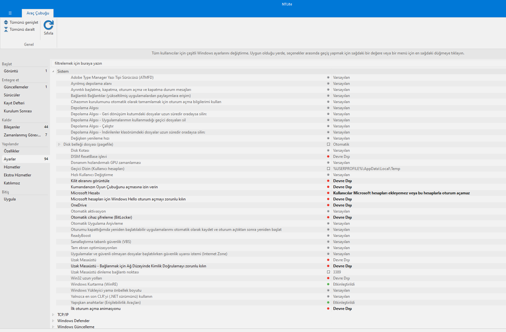The image size is (506, 332).
Task: Expand the TCP/IP section
Action: (x=53, y=315)
